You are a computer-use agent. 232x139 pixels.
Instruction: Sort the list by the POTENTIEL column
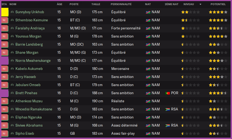(x=218, y=4)
